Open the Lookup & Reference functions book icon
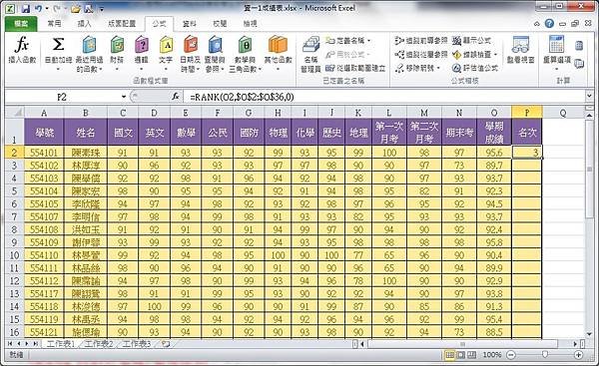Image resolution: width=599 pixels, height=366 pixels. pyautogui.click(x=215, y=45)
